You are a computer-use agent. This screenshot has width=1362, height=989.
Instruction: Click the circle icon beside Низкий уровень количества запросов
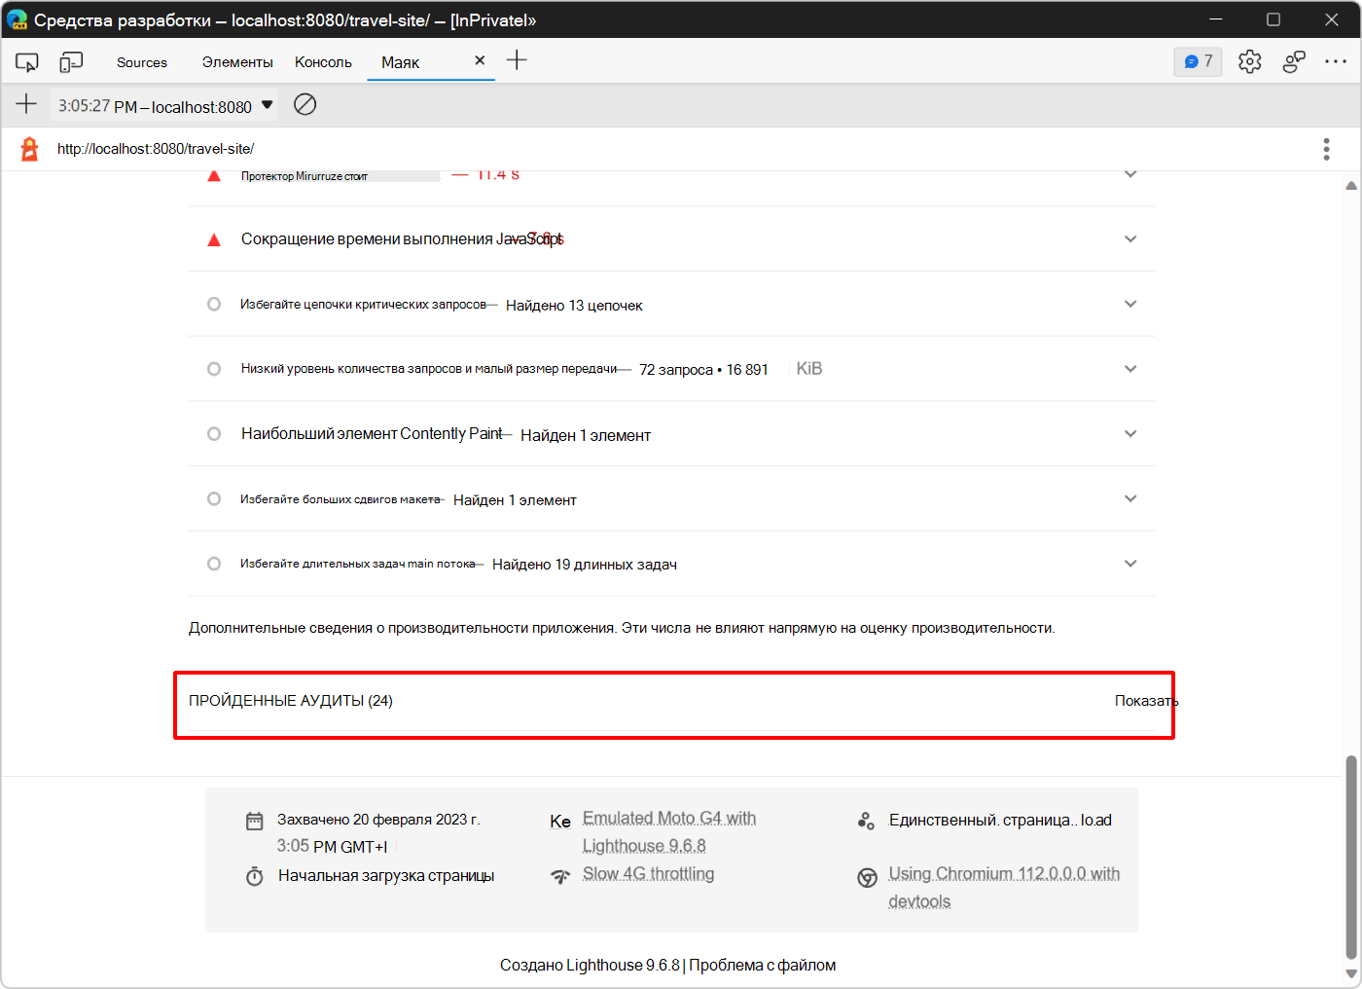tap(214, 369)
